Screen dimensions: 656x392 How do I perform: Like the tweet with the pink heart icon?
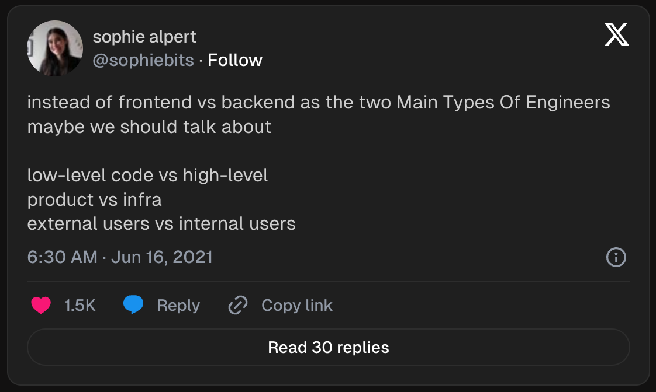click(x=41, y=305)
